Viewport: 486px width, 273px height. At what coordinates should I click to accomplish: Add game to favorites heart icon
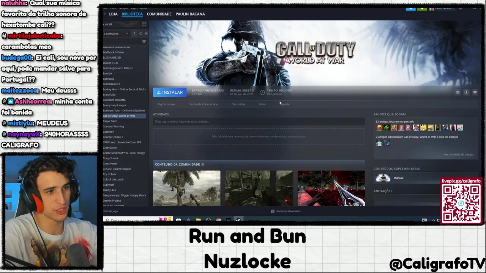coord(475,92)
